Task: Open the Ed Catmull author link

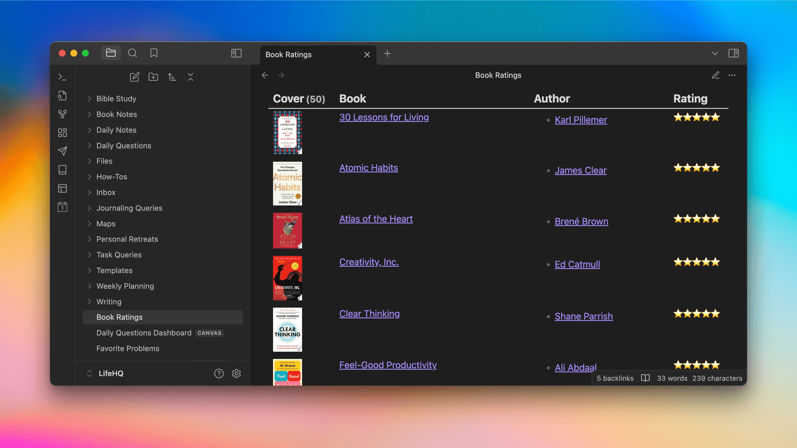Action: click(x=577, y=264)
